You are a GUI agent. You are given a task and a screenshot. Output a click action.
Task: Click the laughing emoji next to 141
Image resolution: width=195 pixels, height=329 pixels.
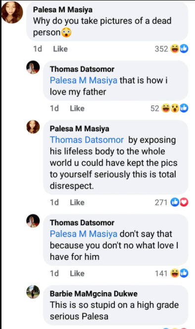coord(175,273)
